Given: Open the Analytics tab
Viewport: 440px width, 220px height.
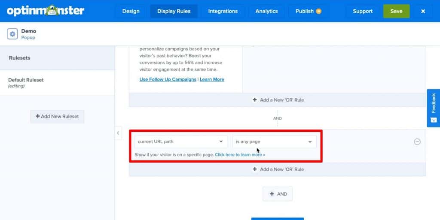Looking at the screenshot, I should coord(266,11).
